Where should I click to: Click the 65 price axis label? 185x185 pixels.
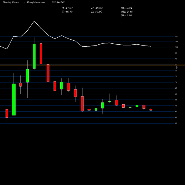pos(176,88)
